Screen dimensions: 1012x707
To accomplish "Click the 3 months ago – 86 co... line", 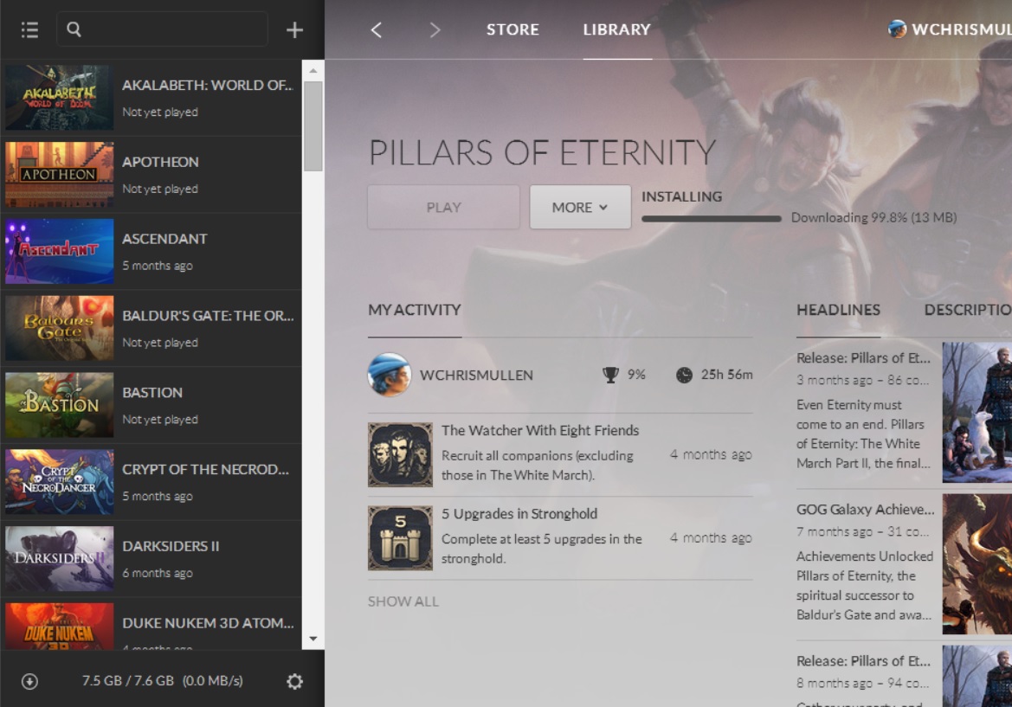I will click(x=863, y=380).
